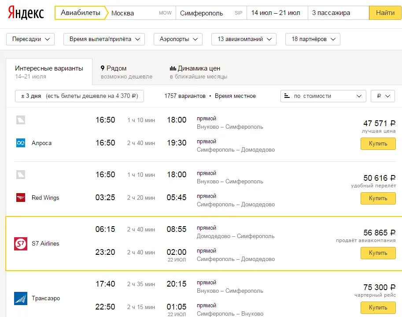Buy the Трансаэро 75 300 ₽ ticket
Viewport: 402px width, 317px height.
[x=378, y=308]
